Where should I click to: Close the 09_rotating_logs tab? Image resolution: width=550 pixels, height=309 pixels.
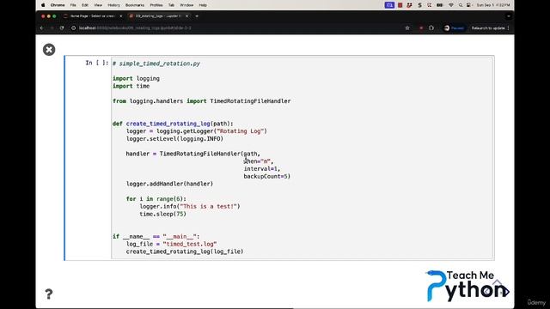pos(186,16)
